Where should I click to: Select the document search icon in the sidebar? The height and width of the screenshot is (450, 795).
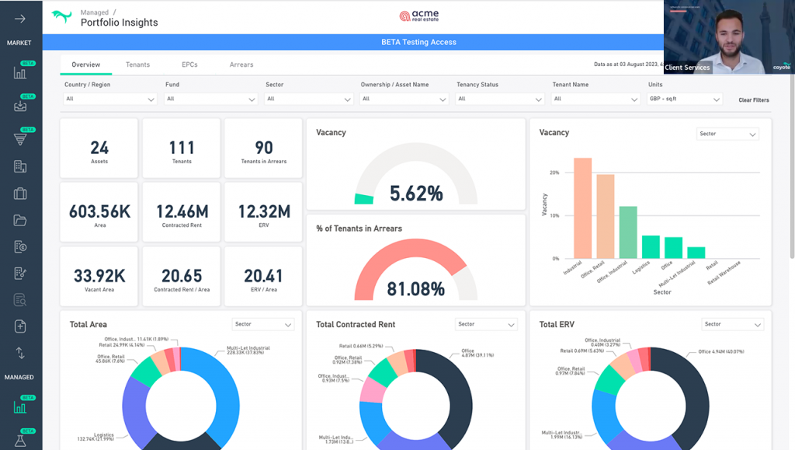tap(19, 299)
